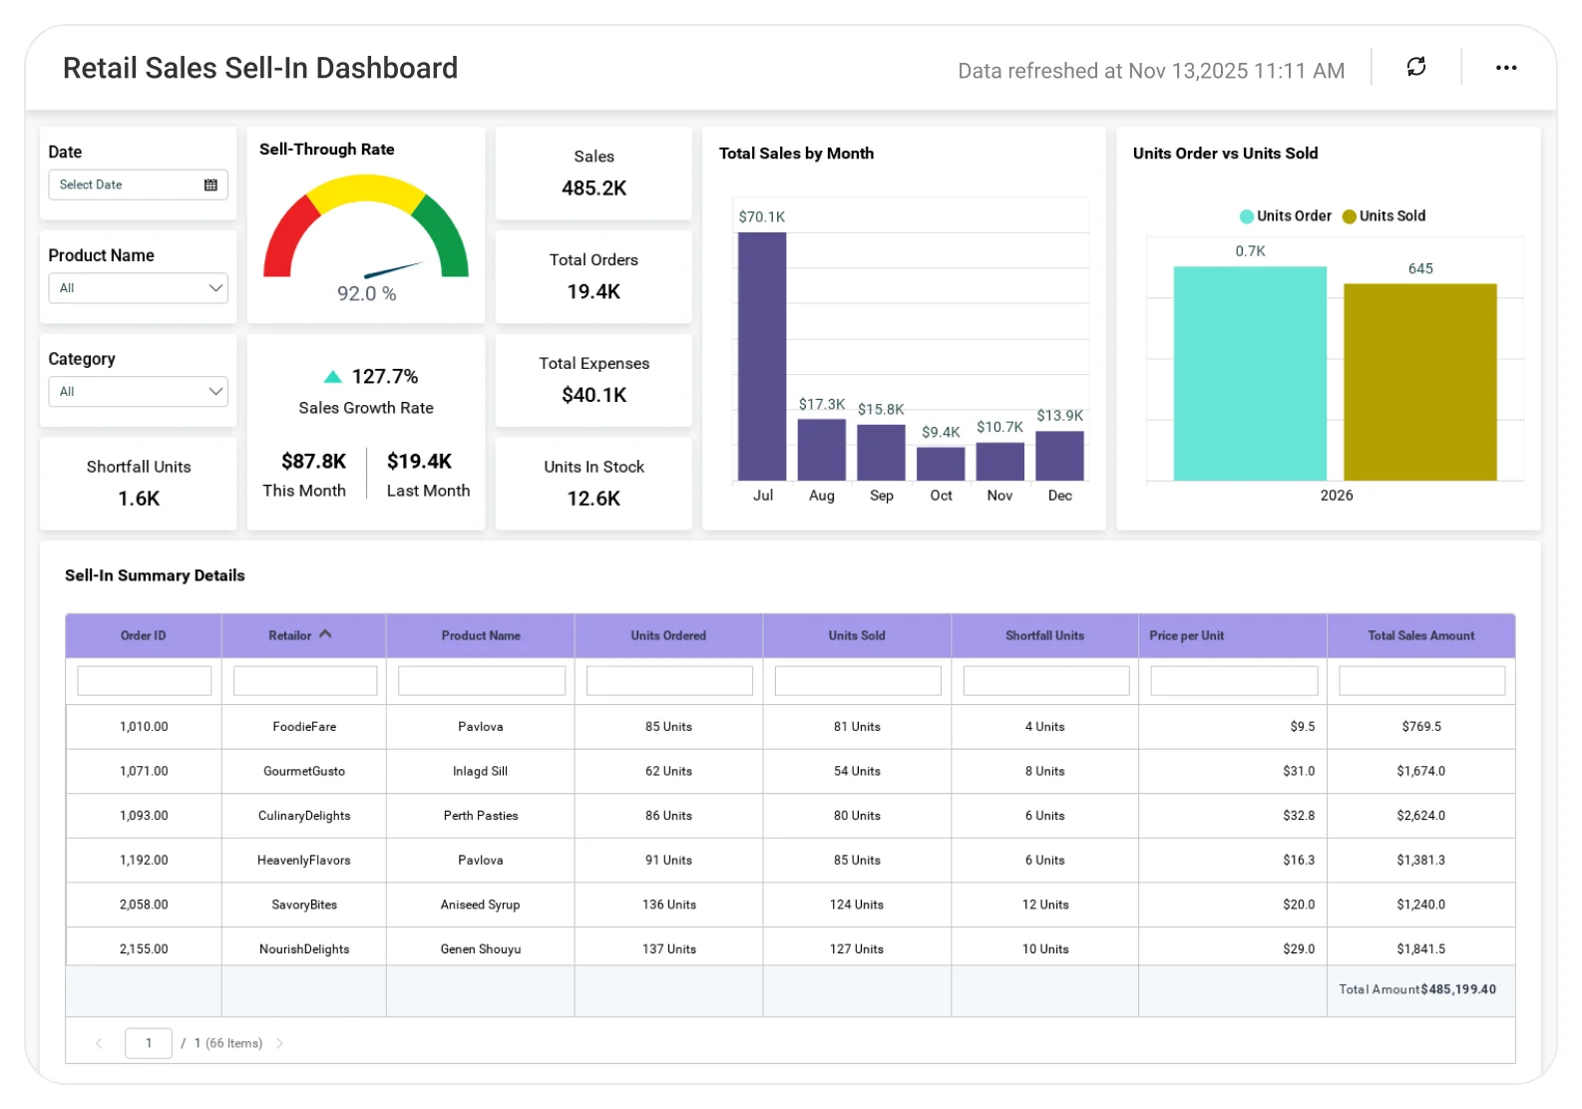Viewport: 1582px width, 1109px height.
Task: Go to previous page arrow in pager
Action: click(x=99, y=1043)
